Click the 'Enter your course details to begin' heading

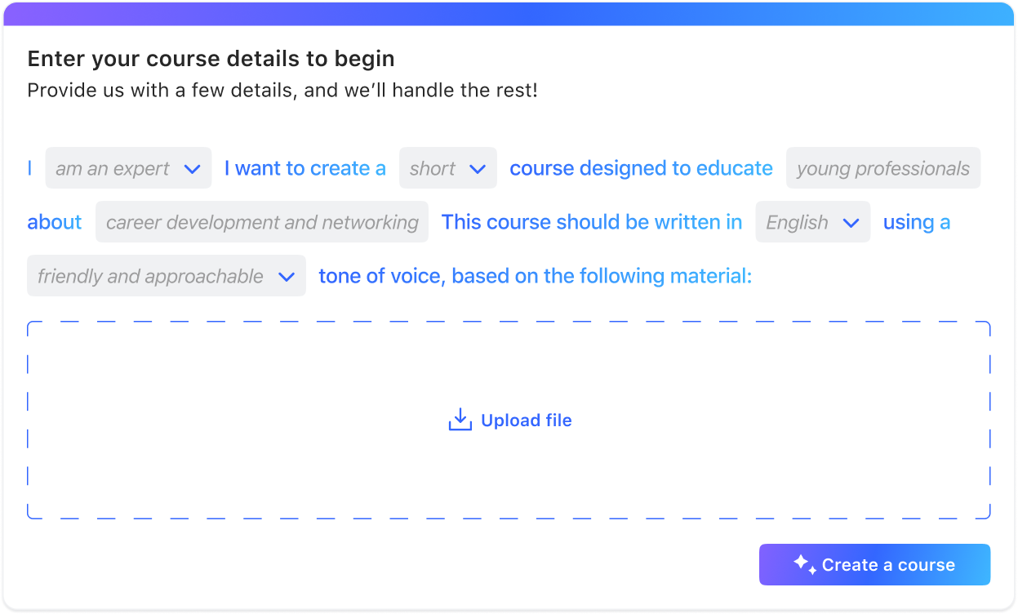coord(211,59)
